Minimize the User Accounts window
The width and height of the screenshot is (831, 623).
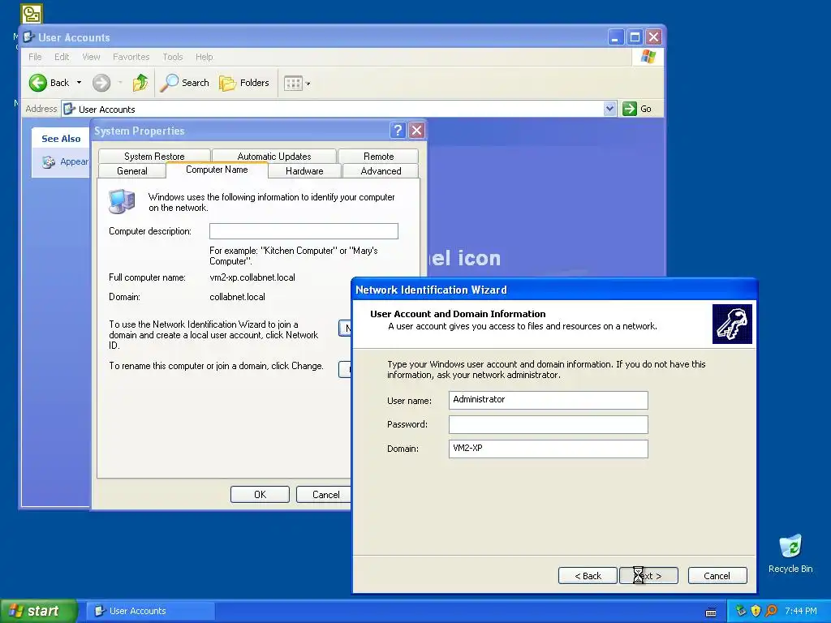pyautogui.click(x=615, y=37)
